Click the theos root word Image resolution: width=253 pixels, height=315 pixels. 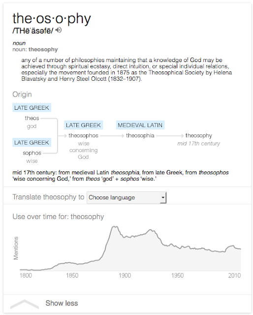(32, 118)
